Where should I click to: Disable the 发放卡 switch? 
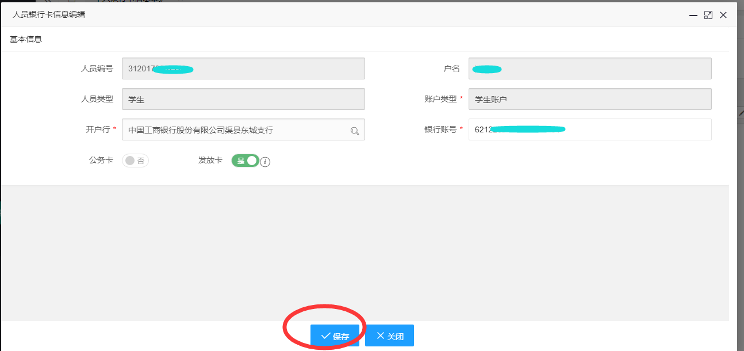pos(246,161)
